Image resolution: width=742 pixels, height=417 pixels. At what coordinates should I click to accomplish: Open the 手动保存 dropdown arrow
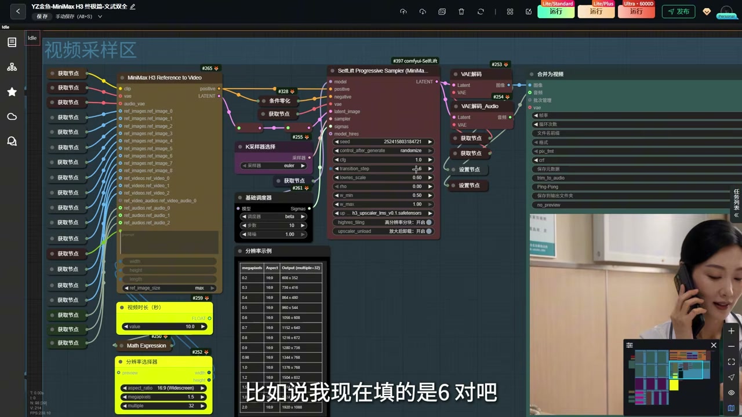click(100, 17)
